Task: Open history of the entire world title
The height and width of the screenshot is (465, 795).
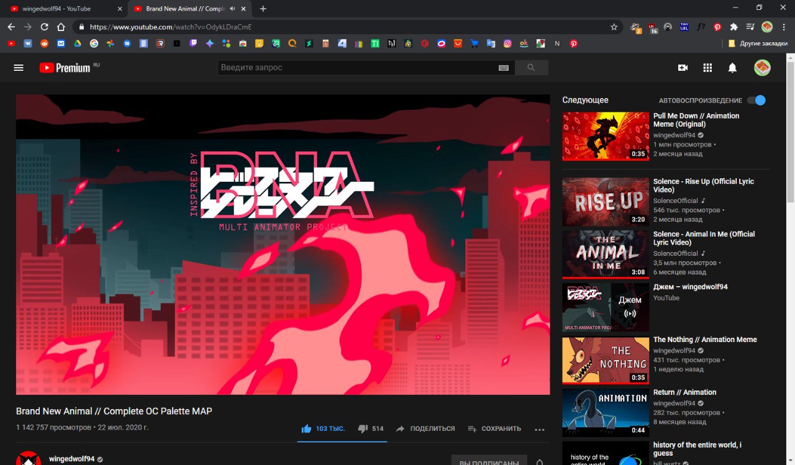Action: 697,449
